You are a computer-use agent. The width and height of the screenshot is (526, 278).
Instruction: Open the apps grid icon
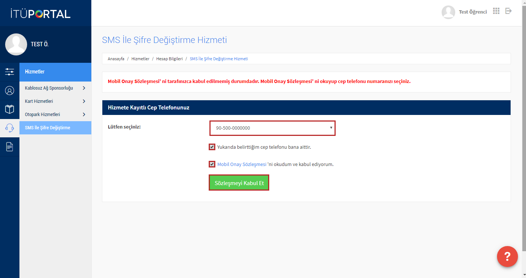[x=496, y=11]
